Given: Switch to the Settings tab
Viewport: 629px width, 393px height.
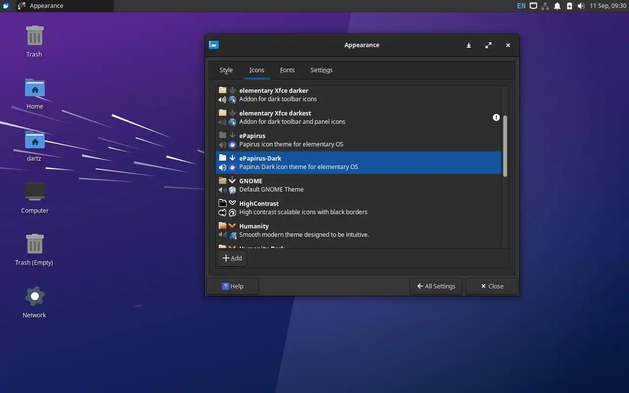Looking at the screenshot, I should tap(321, 70).
